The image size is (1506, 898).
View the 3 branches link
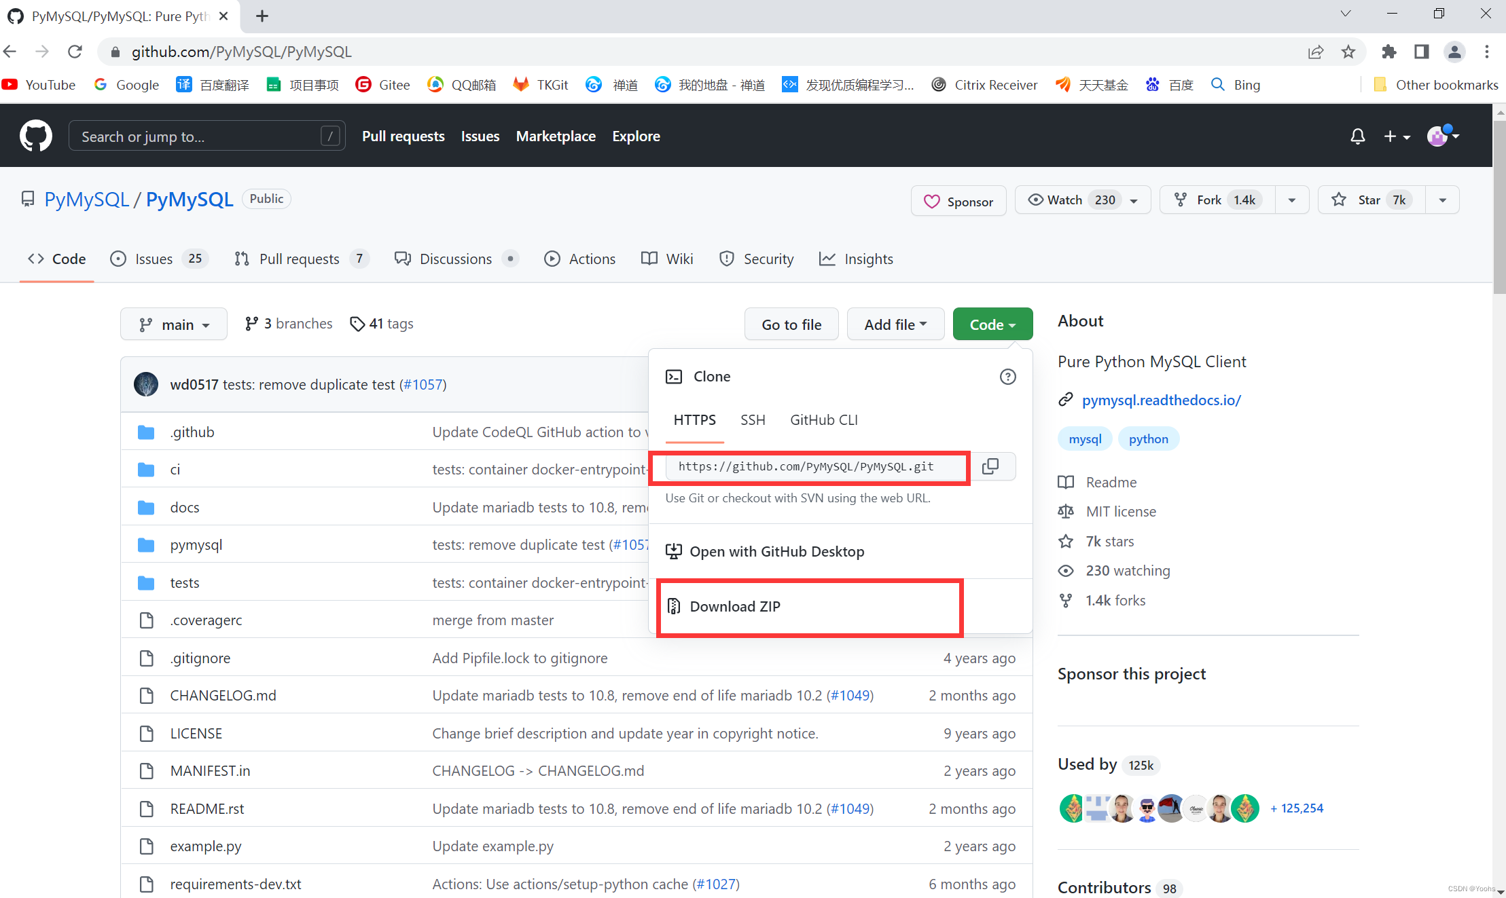point(289,324)
